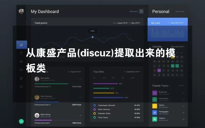Screen dimensions: 205x128
Task: Select the bar chart statistics sidebar icon
Action: tap(21, 45)
